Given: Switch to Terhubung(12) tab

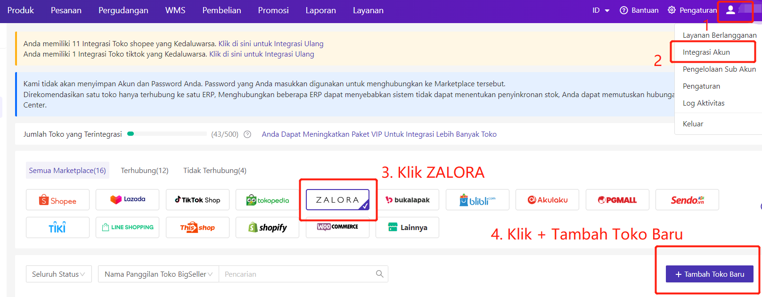Looking at the screenshot, I should click(x=145, y=170).
